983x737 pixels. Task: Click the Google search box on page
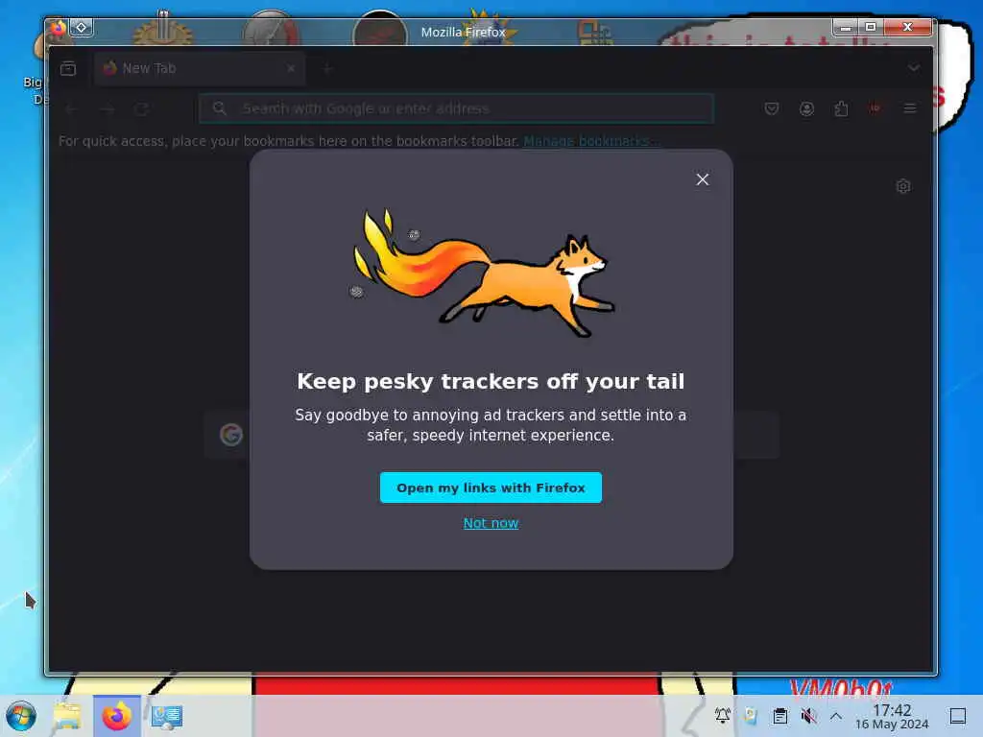[491, 435]
